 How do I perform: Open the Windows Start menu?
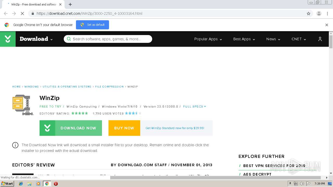point(7,184)
